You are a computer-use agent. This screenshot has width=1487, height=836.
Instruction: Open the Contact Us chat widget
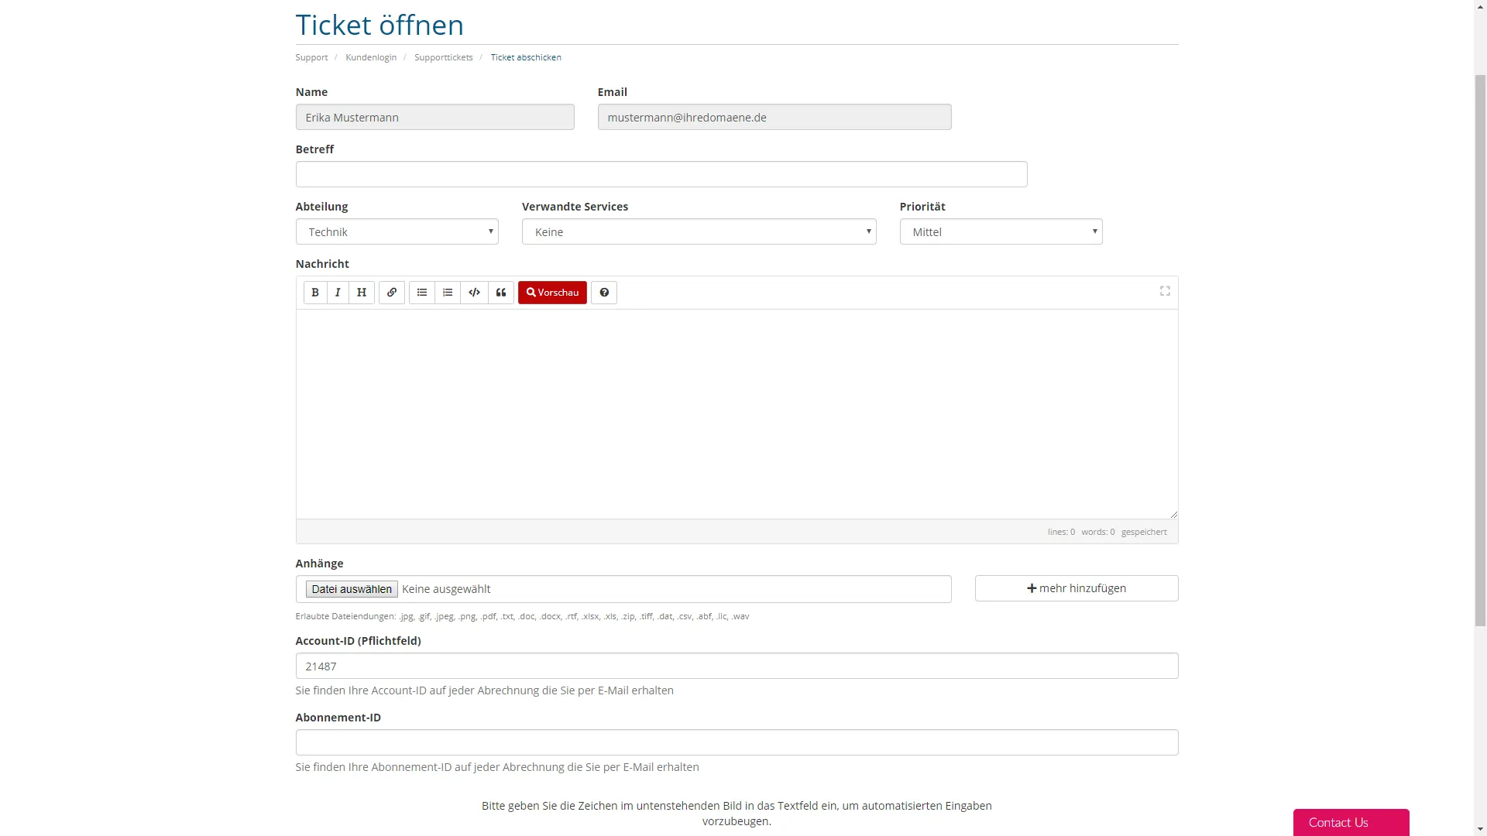pyautogui.click(x=1351, y=822)
